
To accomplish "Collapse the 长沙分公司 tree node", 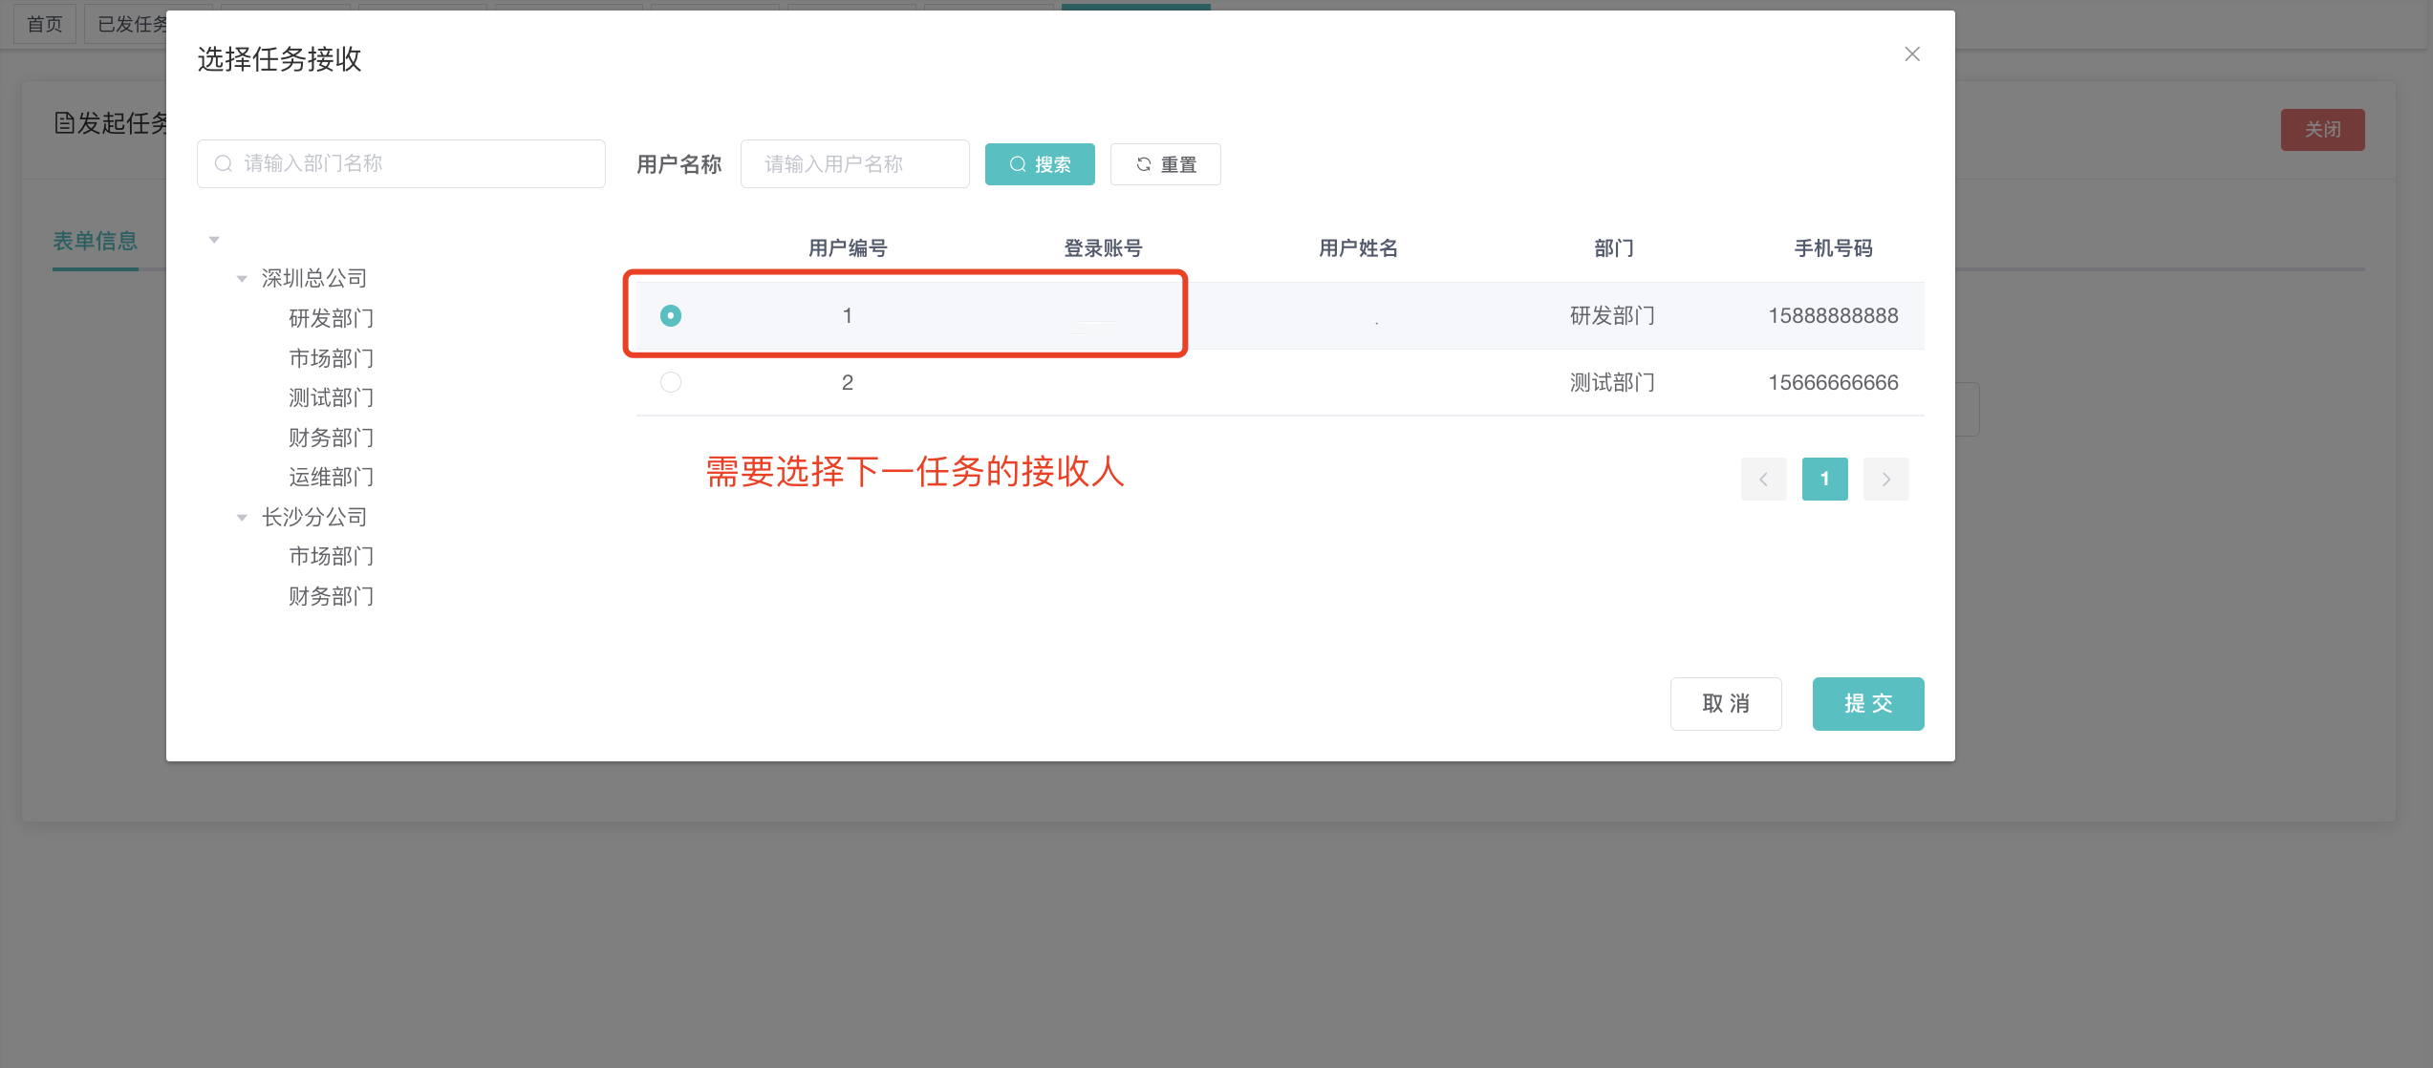I will tap(242, 517).
